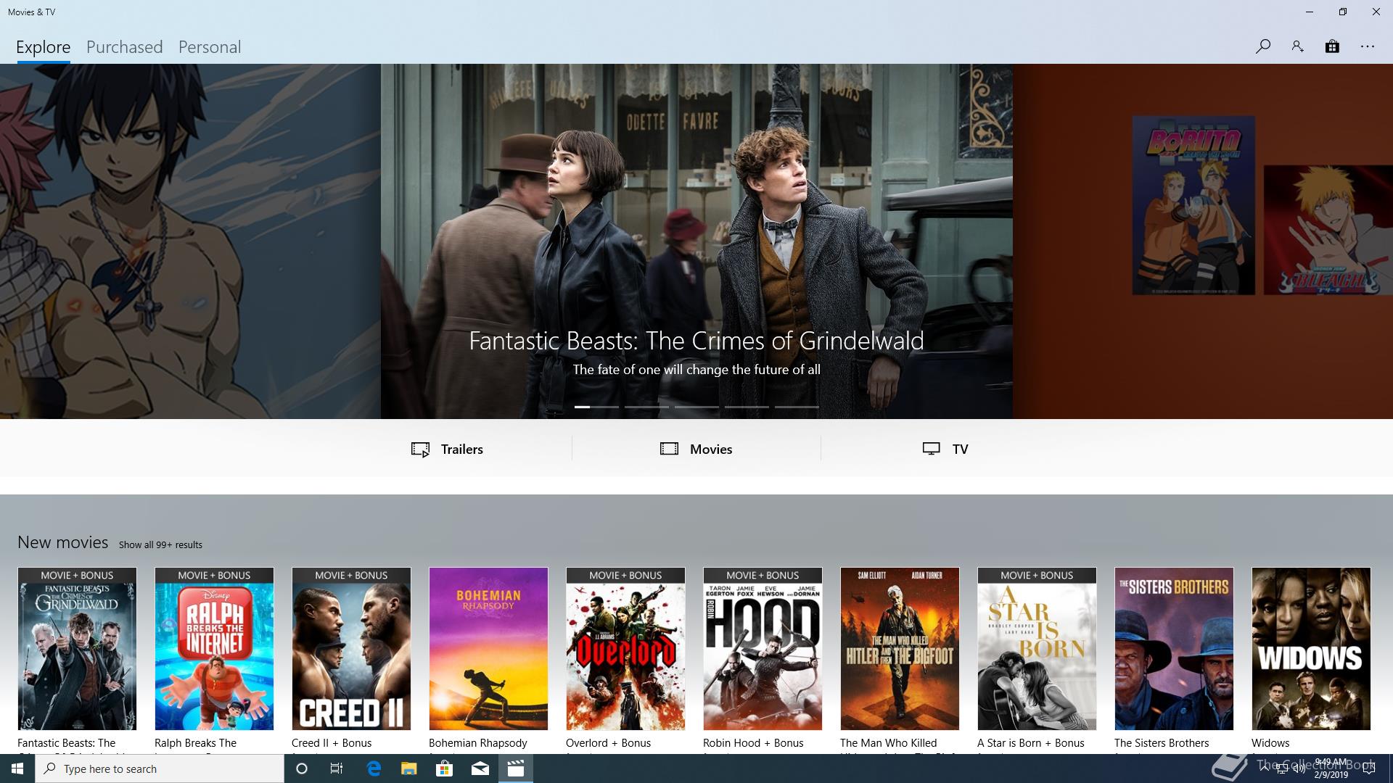Click the New movies heading
The width and height of the screenshot is (1393, 783).
pyautogui.click(x=63, y=542)
